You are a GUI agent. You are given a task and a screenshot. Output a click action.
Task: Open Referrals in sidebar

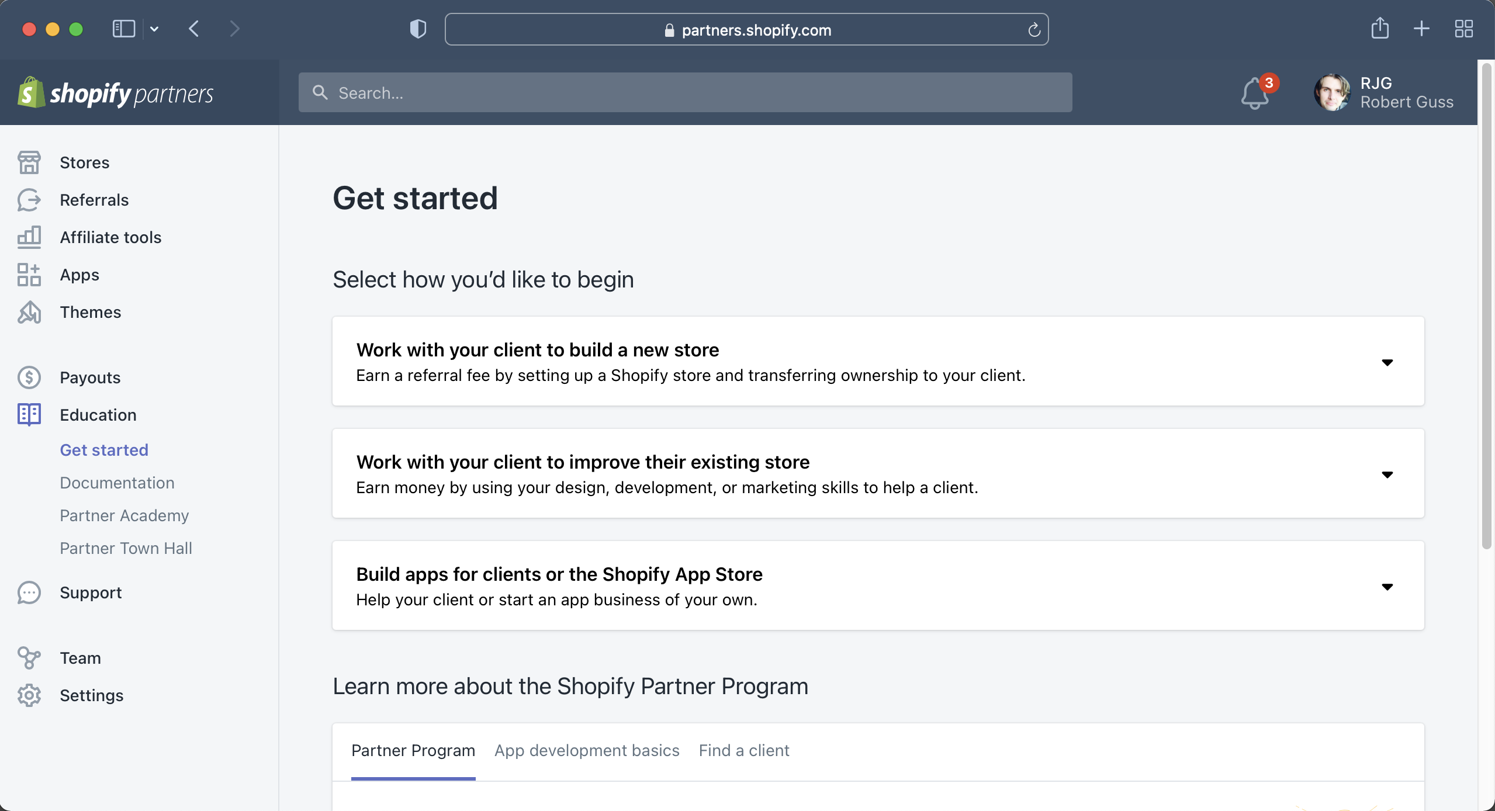coord(94,200)
